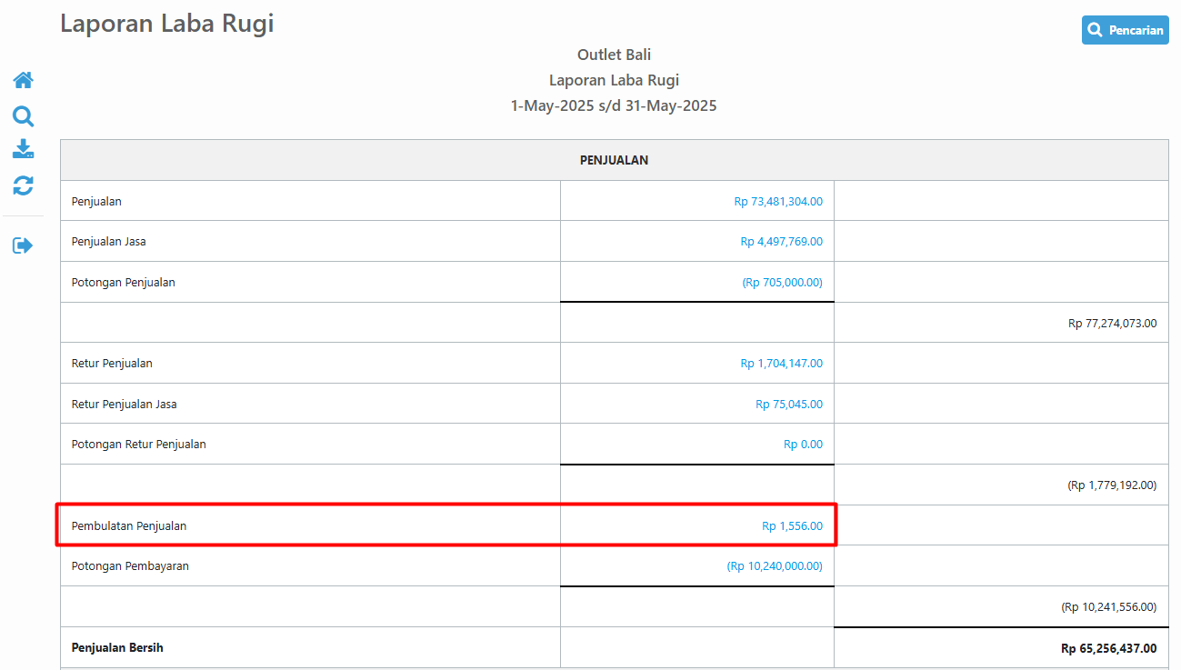Click the Outlet Bali report heading
Screen dimensions: 1181x670
tap(614, 55)
